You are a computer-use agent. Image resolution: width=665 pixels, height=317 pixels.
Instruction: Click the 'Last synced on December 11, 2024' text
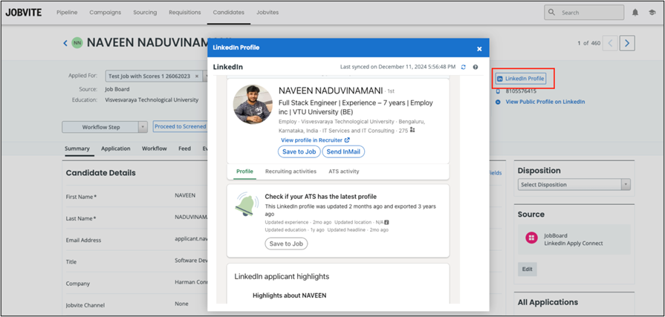click(x=398, y=67)
